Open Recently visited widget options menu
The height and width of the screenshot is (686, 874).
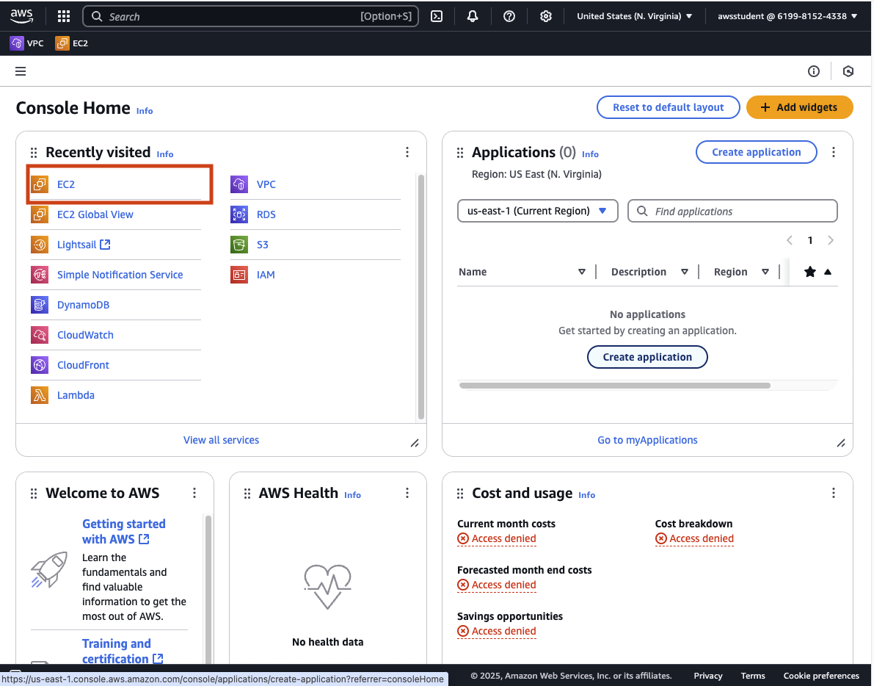click(407, 152)
